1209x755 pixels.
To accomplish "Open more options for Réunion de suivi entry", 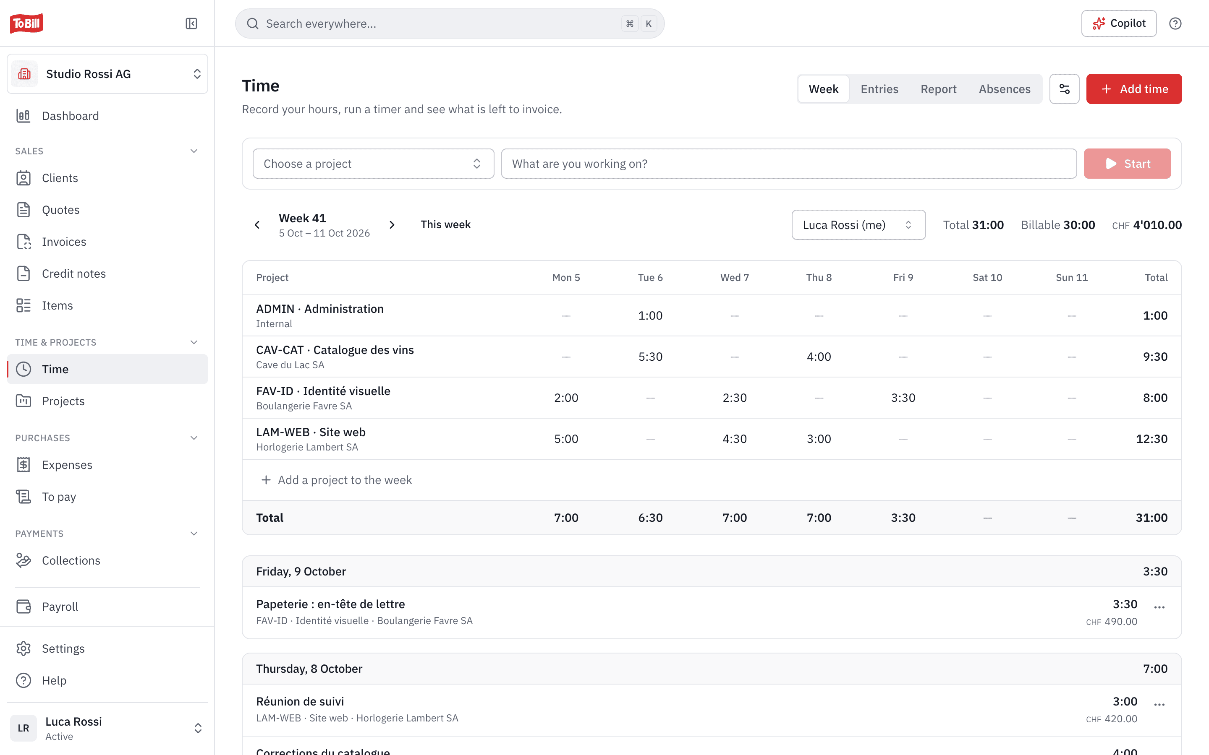I will [1159, 705].
